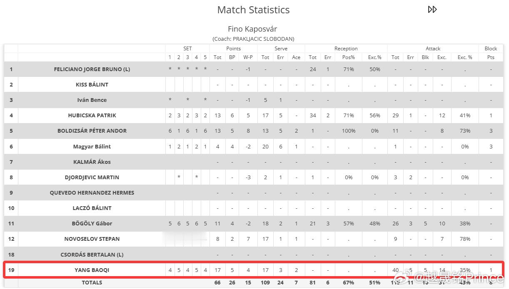
Task: Click the BOLDIZSÁR PÉTER ANDOR player name
Action: coord(92,131)
